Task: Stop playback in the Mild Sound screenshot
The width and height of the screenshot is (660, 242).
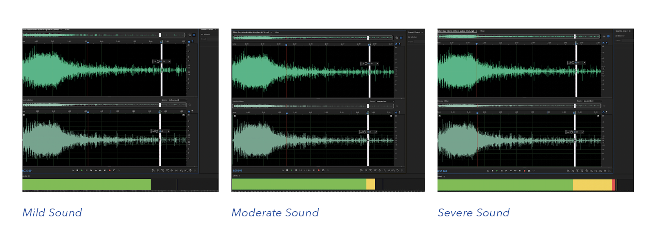Action: click(77, 170)
